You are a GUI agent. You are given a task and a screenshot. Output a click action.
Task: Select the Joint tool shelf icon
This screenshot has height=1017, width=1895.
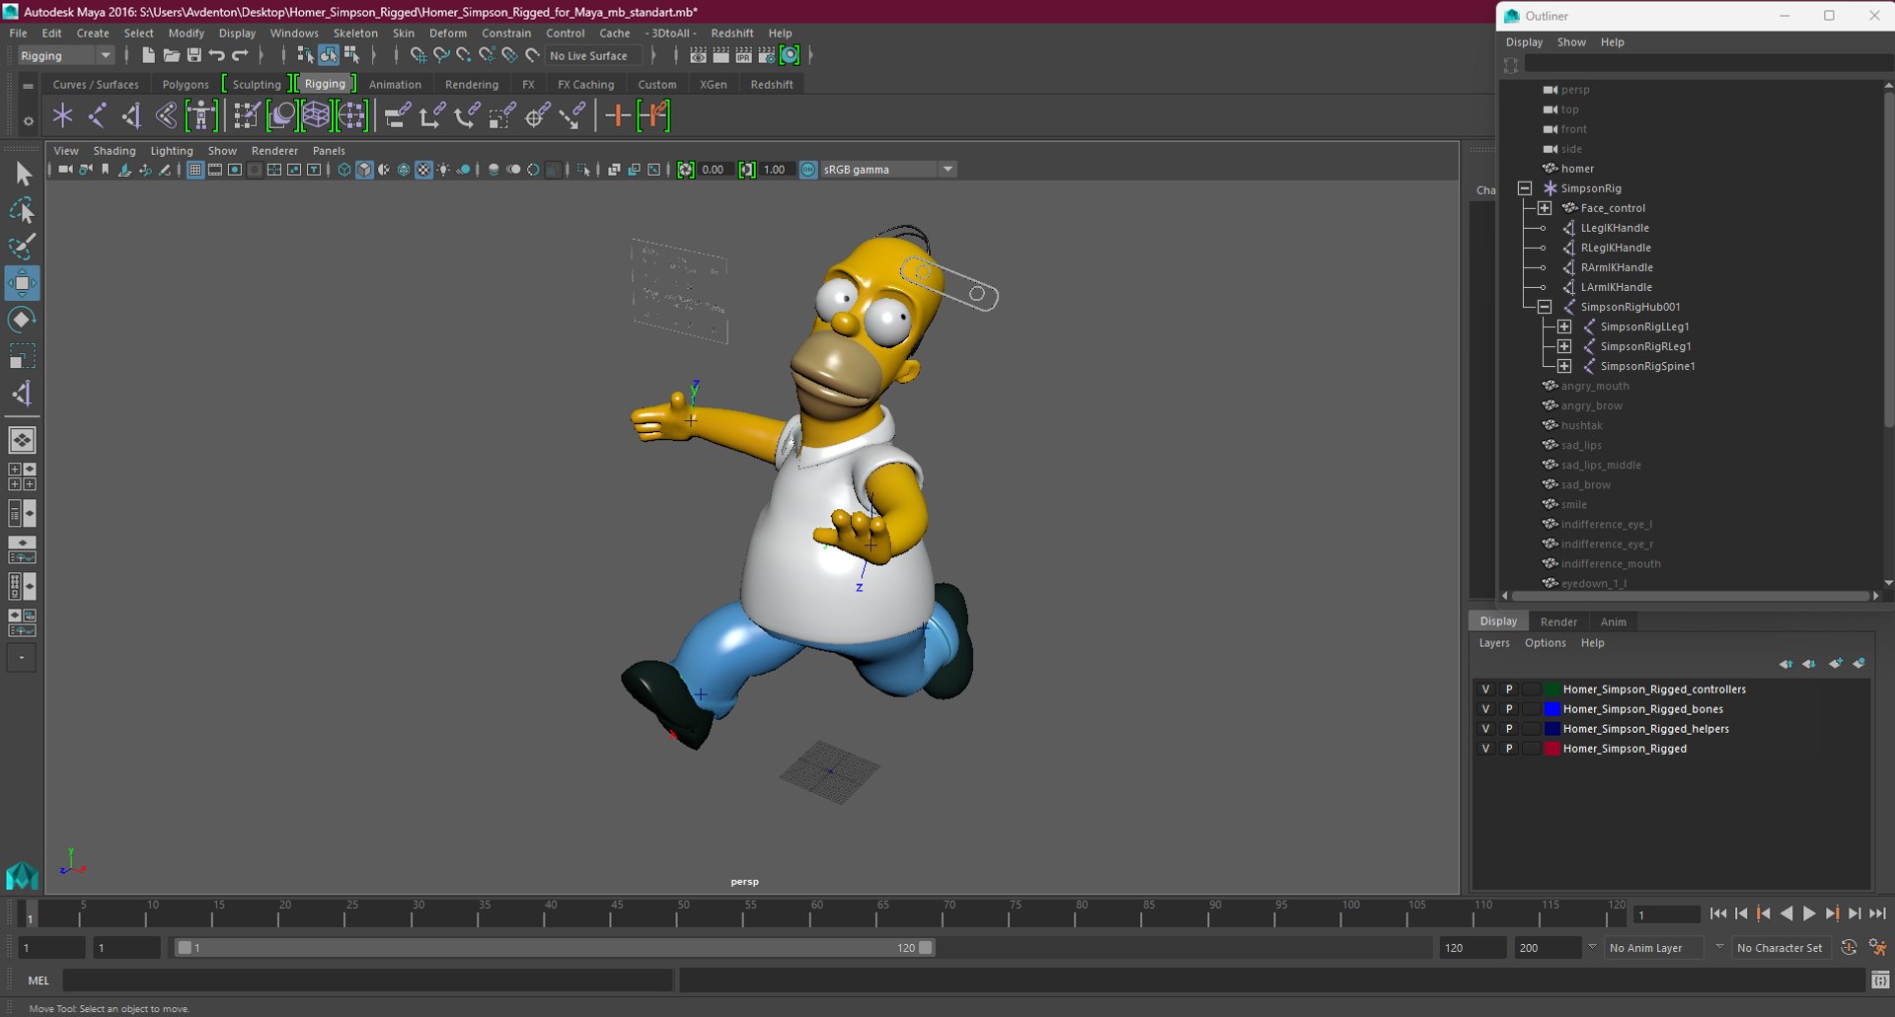tap(98, 115)
